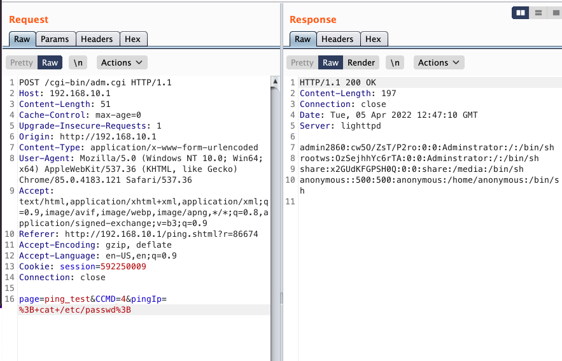
Task: Click POST /cgi-bin/adm.cgi request line
Action: click(x=95, y=83)
